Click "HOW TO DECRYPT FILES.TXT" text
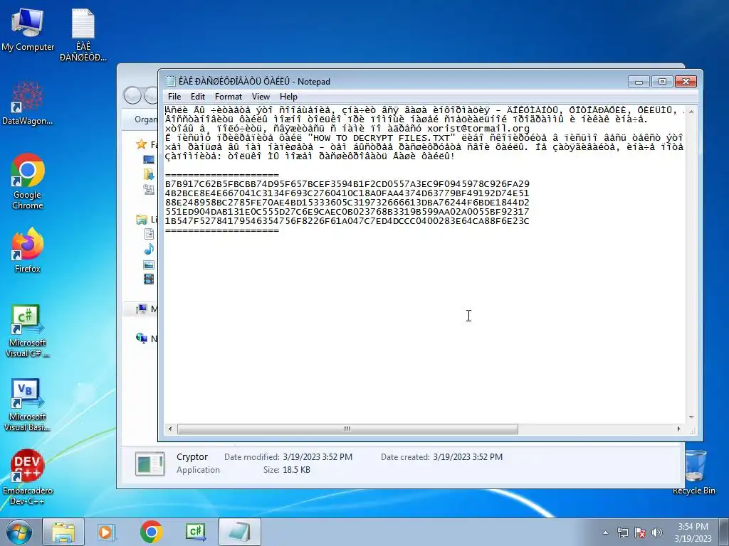The height and width of the screenshot is (546, 729). point(381,138)
